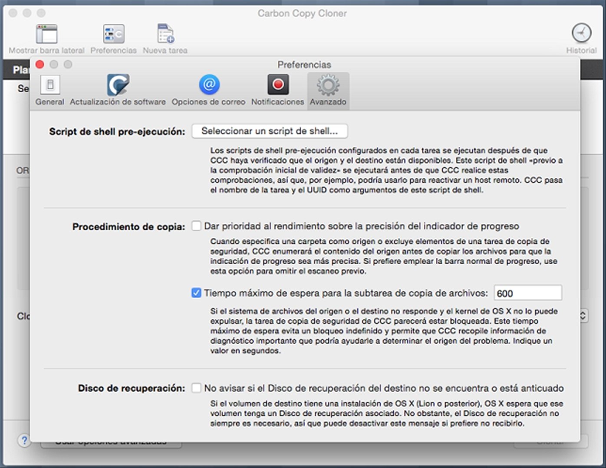Enable No avisar si el Disco de recuperación

pos(197,388)
